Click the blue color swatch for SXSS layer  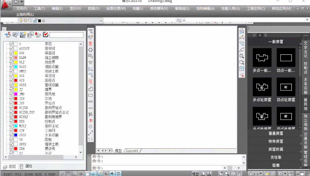(x=16, y=135)
